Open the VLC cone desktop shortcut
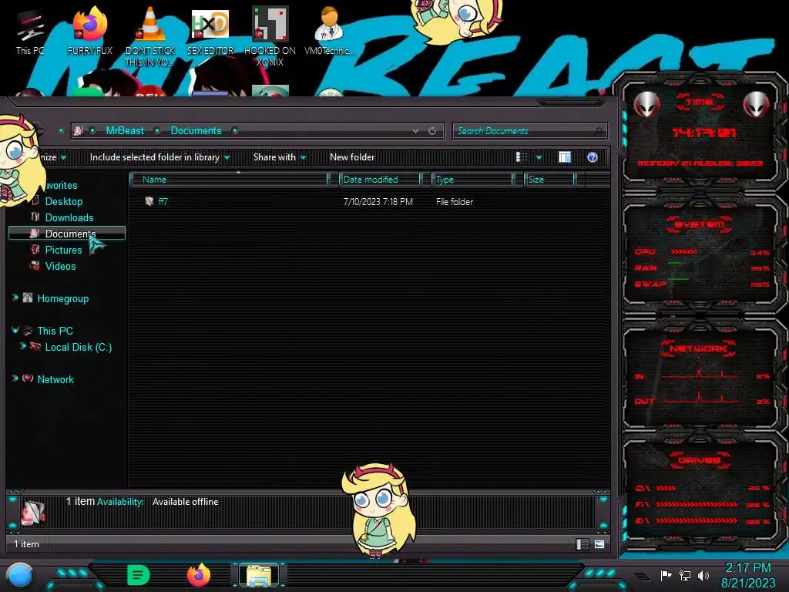 149,36
